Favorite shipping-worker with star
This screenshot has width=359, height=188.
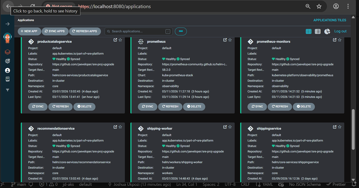click(x=230, y=127)
